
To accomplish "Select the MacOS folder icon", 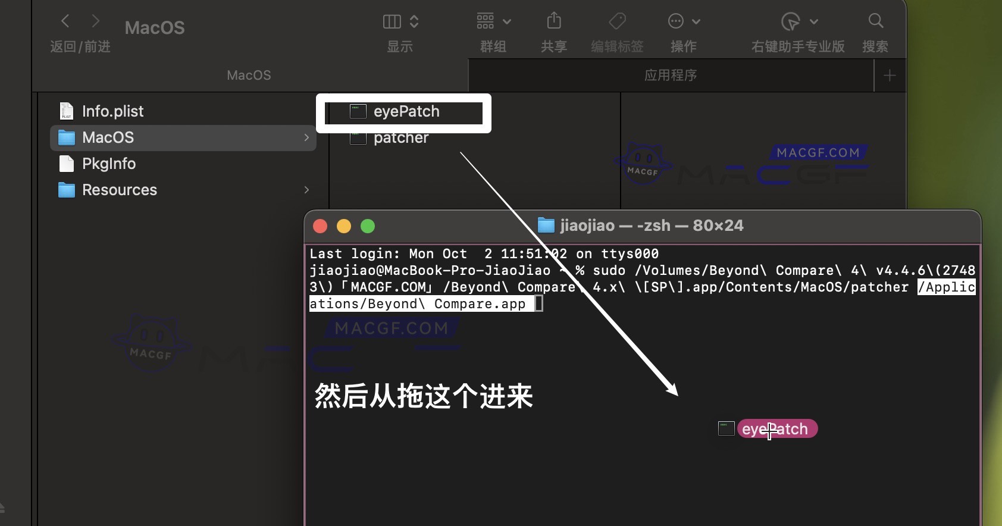I will pyautogui.click(x=67, y=137).
